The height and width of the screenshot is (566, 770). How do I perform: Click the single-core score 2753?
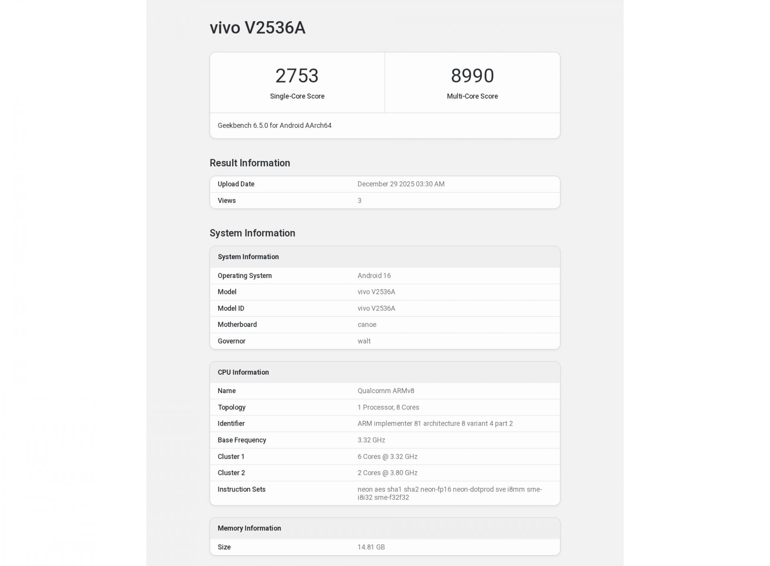point(297,75)
